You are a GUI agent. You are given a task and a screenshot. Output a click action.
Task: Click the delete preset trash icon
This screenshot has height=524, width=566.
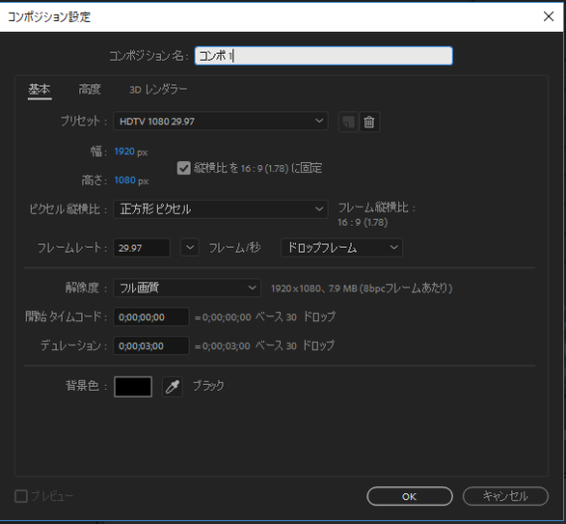click(x=369, y=121)
